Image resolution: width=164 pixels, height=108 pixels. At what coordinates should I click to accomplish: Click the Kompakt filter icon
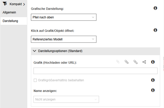5,4
